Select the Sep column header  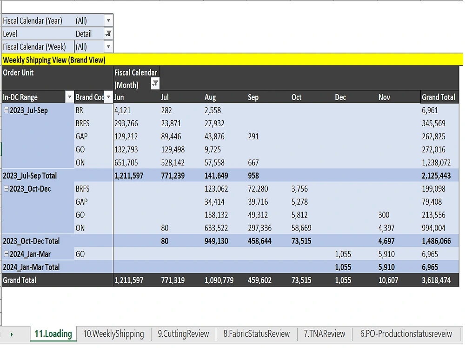(268, 97)
